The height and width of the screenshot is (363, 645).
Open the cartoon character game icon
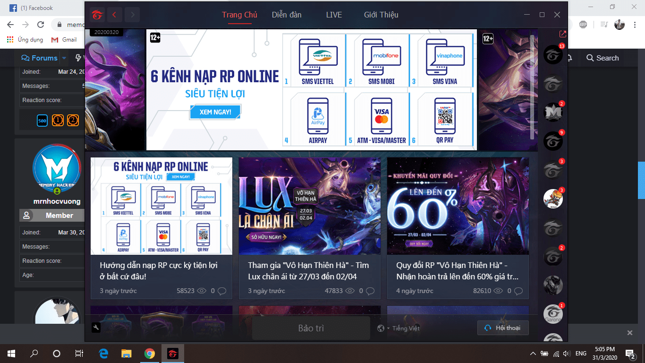click(553, 199)
